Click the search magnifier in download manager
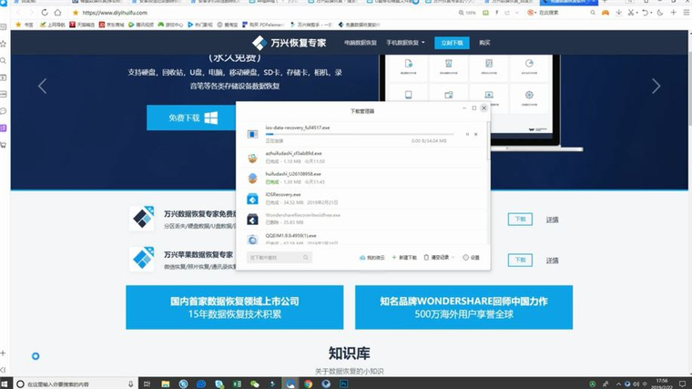Viewport: 692px width, 389px height. [305, 258]
